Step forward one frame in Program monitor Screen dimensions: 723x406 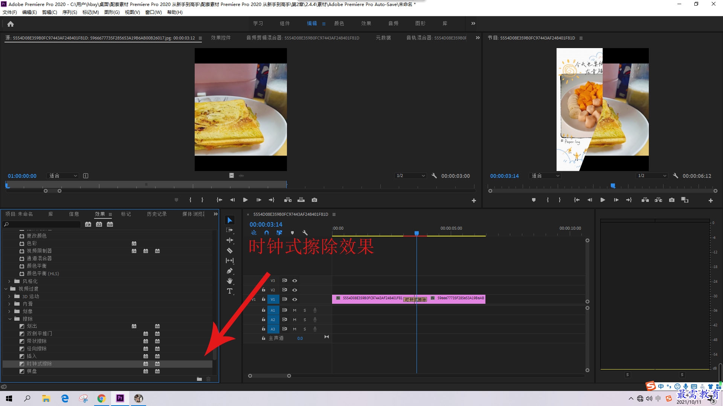[616, 200]
